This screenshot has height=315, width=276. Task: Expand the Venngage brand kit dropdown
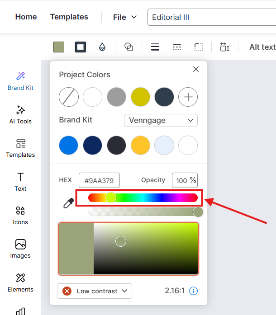click(x=161, y=121)
